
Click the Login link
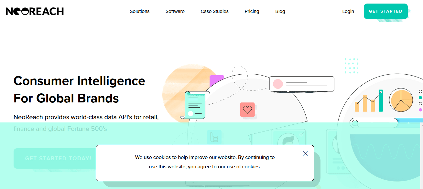348,11
